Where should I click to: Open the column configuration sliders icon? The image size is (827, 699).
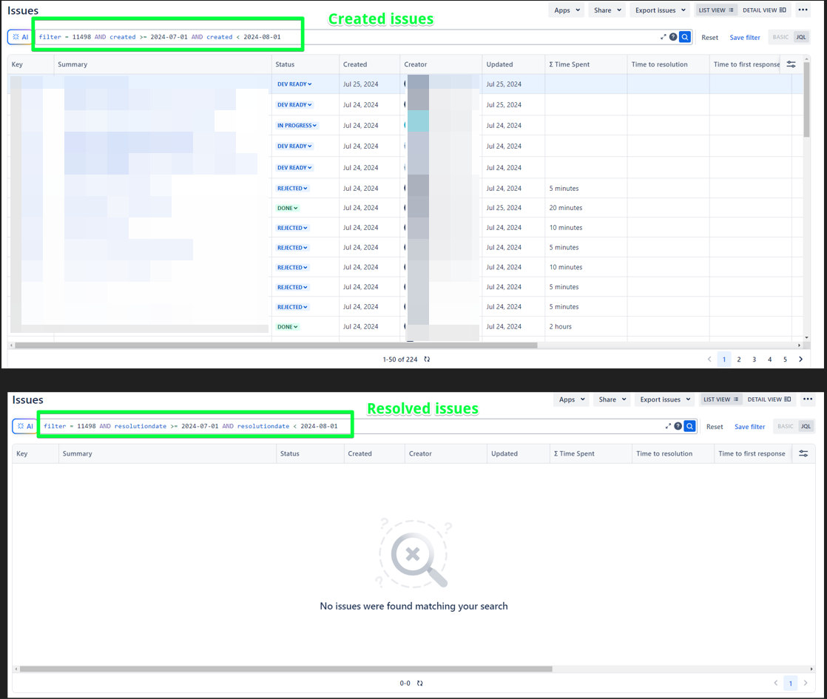(x=790, y=64)
